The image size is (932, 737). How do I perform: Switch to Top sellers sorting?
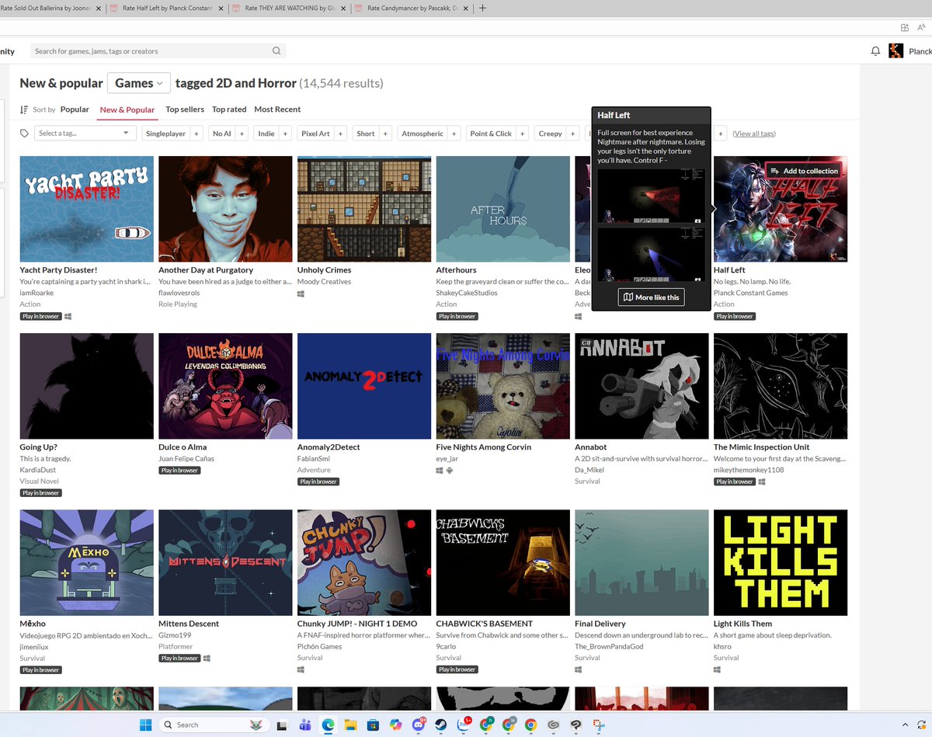click(x=185, y=110)
